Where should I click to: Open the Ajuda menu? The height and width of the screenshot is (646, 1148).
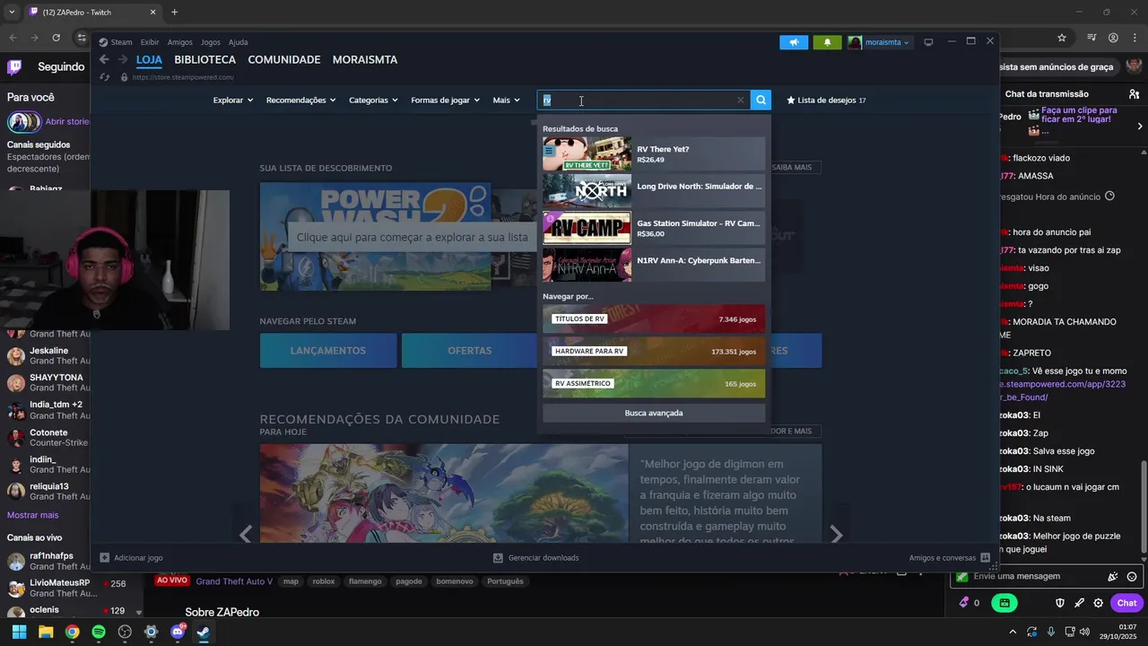point(238,42)
